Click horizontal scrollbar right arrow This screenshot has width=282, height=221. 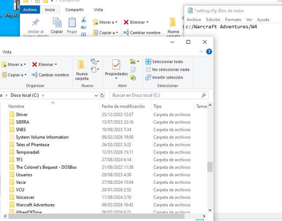204,216
